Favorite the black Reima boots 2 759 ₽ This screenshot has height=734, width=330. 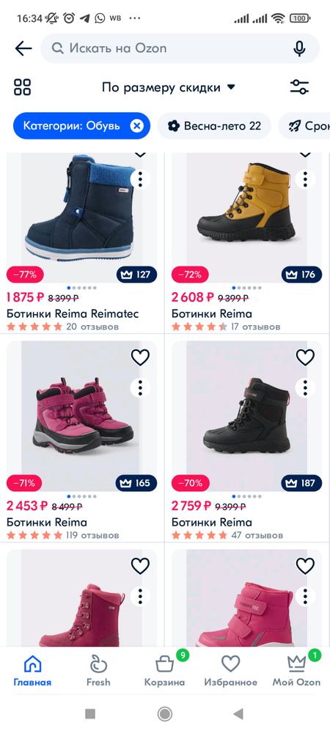point(305,357)
